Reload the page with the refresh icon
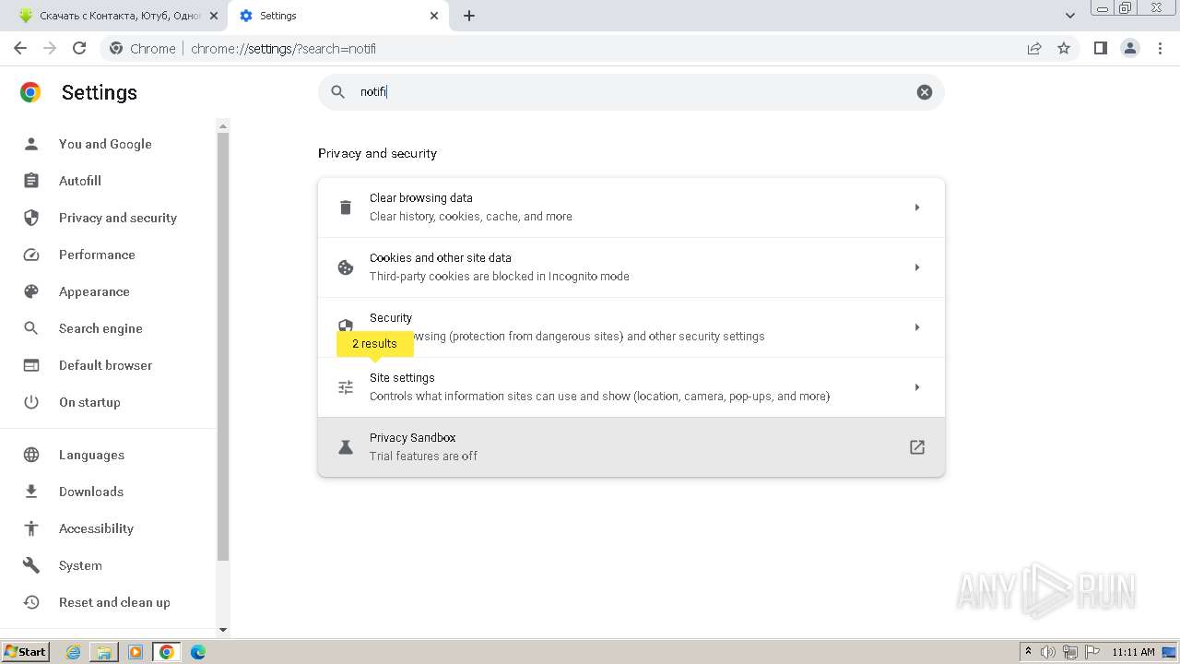Screen dimensions: 1180x664 [79, 48]
